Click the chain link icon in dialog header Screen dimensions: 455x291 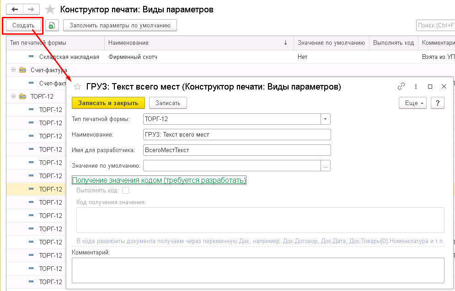401,86
